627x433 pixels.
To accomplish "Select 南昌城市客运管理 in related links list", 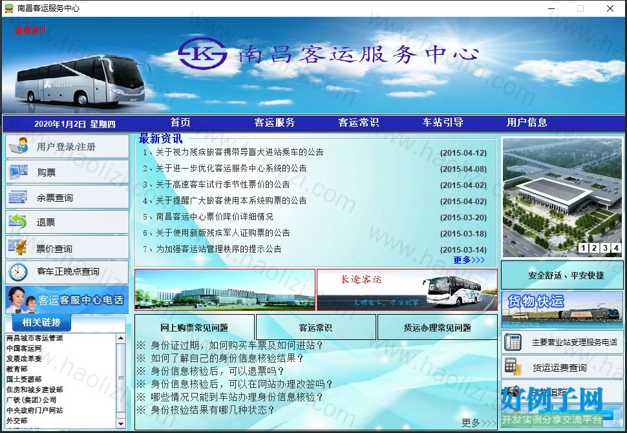I will click(35, 338).
